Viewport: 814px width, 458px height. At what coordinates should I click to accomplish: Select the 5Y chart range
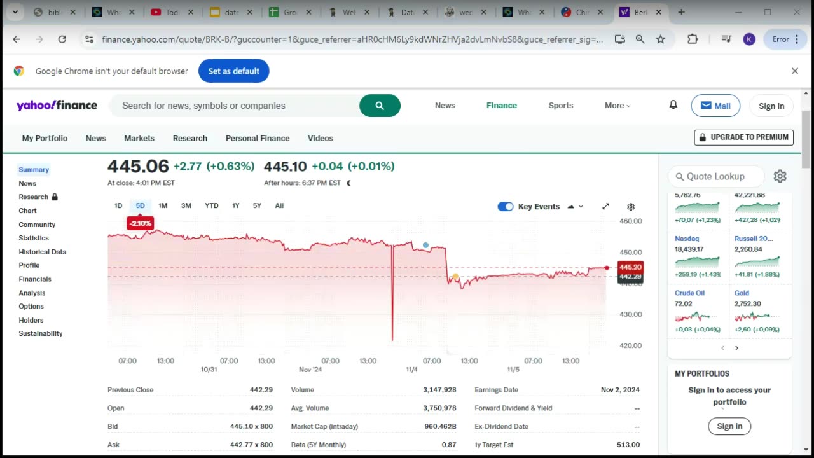click(257, 205)
